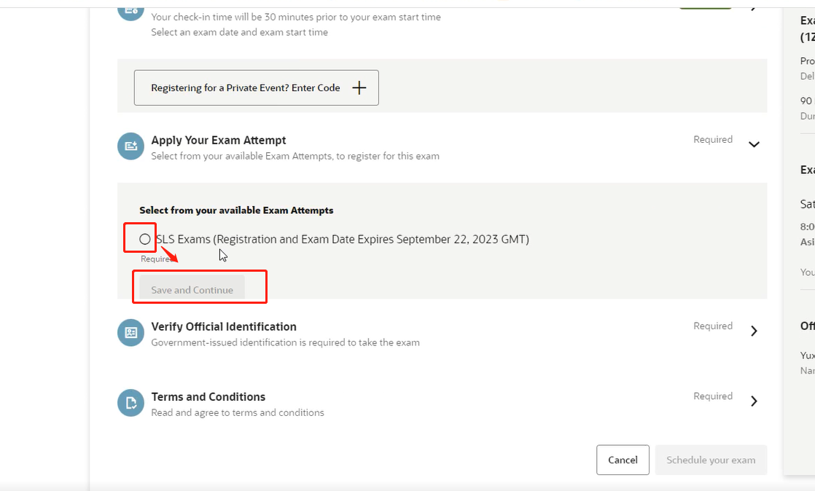The height and width of the screenshot is (491, 815).
Task: Click the exam date calendar icon at top
Action: pos(130,9)
